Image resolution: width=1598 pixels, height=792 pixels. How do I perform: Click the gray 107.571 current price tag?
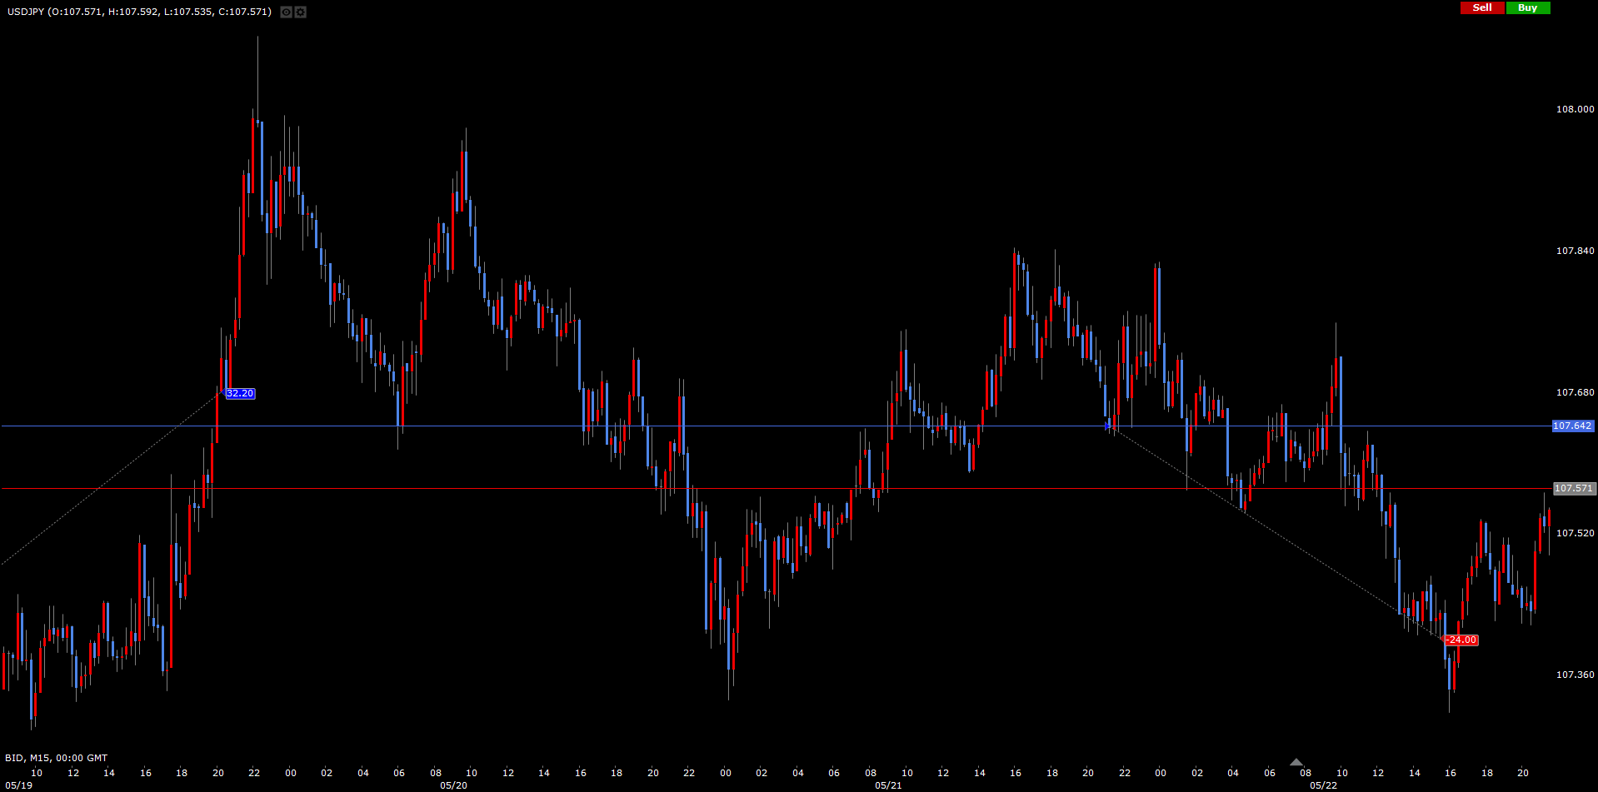(1574, 489)
